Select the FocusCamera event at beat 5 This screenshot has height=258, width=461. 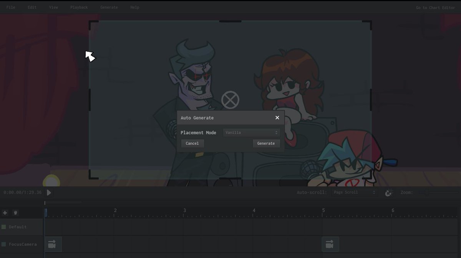[x=330, y=244]
